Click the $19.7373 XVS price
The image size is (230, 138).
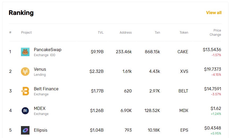(212, 69)
